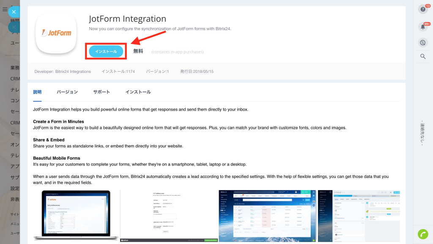Click the インストール:1174 count text

[118, 71]
